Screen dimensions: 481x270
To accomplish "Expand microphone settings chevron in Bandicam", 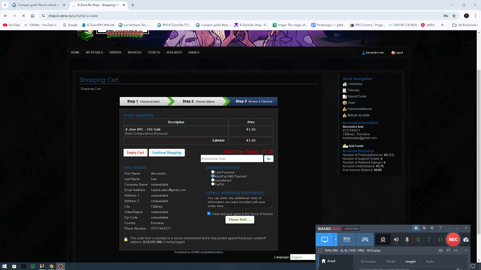I will [x=407, y=244].
